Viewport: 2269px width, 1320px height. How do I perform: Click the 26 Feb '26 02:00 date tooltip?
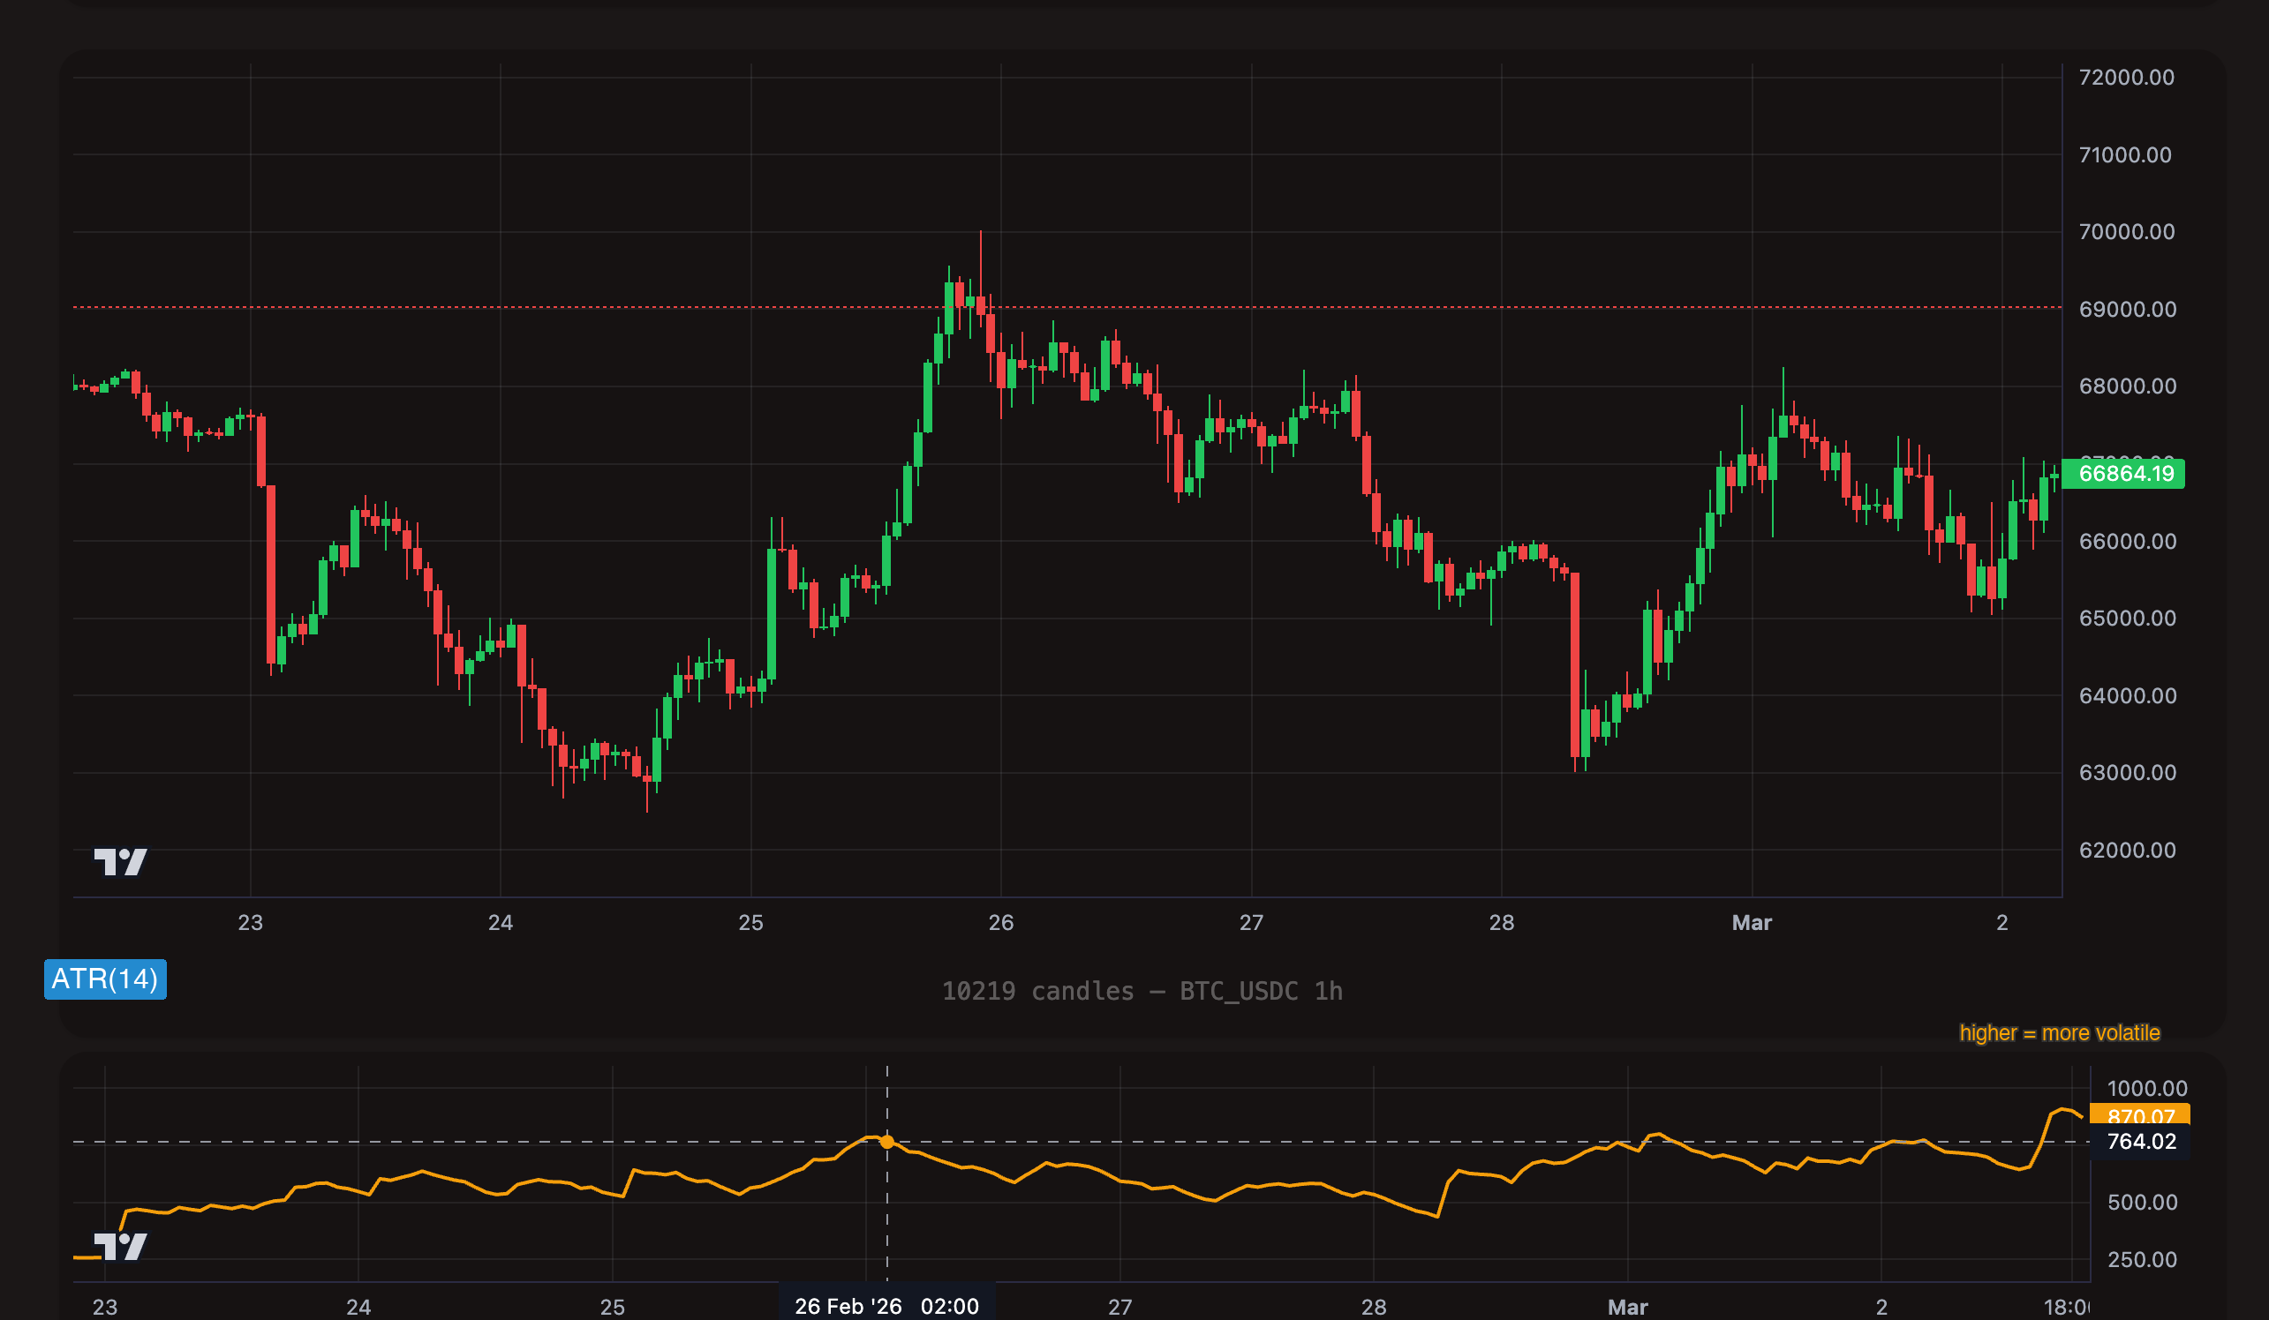click(886, 1306)
